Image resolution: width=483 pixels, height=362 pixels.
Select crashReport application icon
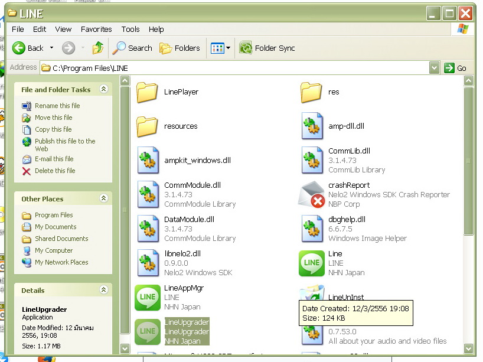click(312, 194)
